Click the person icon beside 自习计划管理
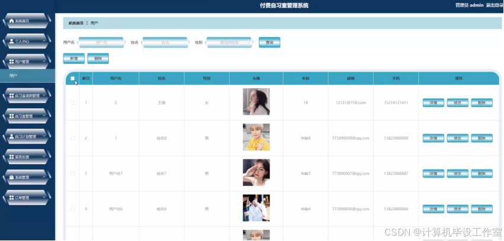 coord(12,137)
